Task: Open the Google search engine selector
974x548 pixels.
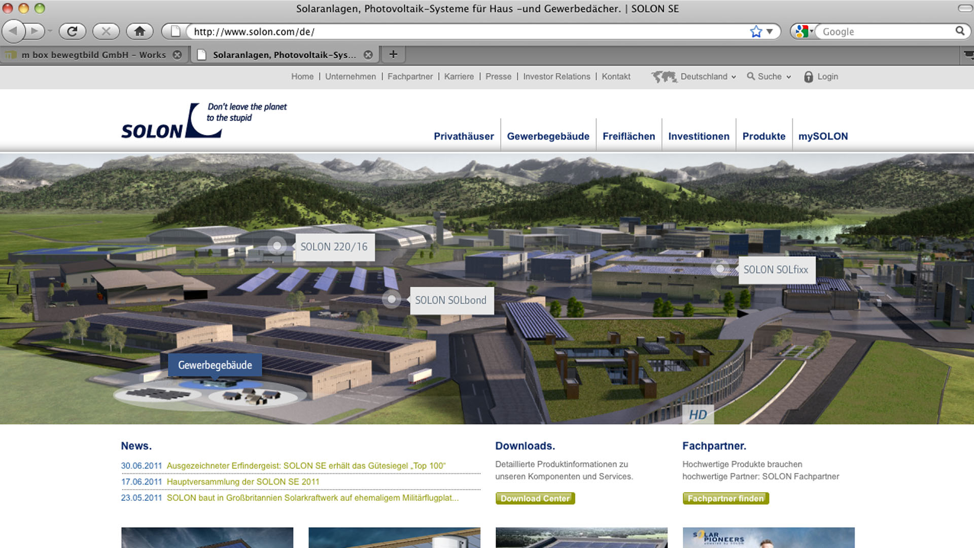Action: coord(803,31)
